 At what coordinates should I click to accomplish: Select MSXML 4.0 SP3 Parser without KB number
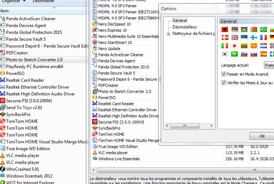pyautogui.click(x=118, y=6)
